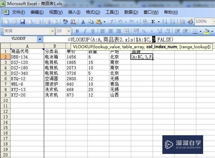Click col_index_num in the VLOOKUP tooltip
Image resolution: width=215 pixels, height=158 pixels.
[x=162, y=47]
